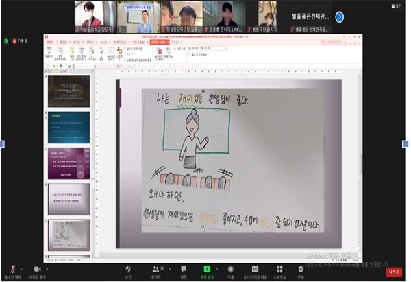This screenshot has width=411, height=282.
Task: Expand audio options caret beside microphone
Action: 21,269
